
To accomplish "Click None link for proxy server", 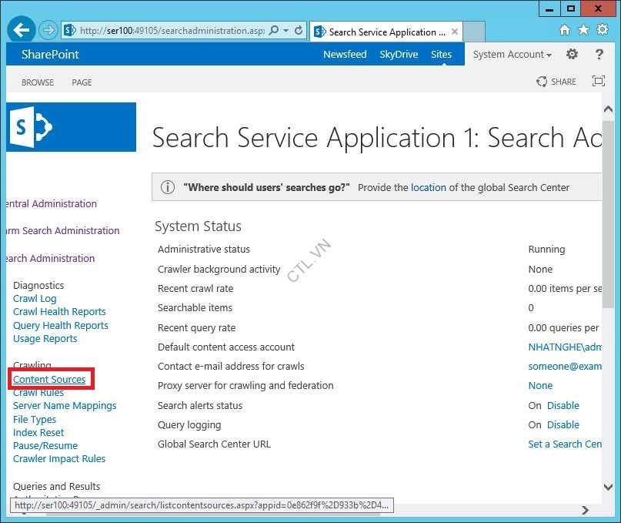I will point(540,385).
